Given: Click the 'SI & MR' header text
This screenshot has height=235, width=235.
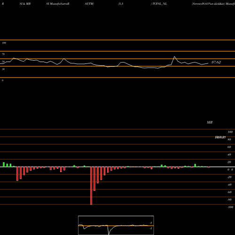Looking at the screenshot, I should click(25, 4).
